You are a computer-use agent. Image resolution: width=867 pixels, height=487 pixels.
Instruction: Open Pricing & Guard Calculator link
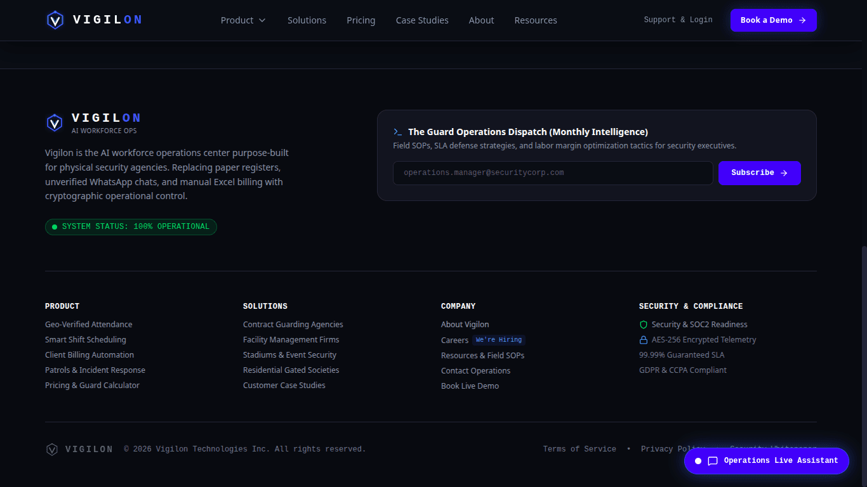[x=92, y=386]
